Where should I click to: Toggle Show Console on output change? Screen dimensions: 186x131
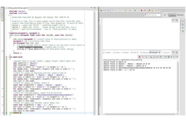coord(161,57)
